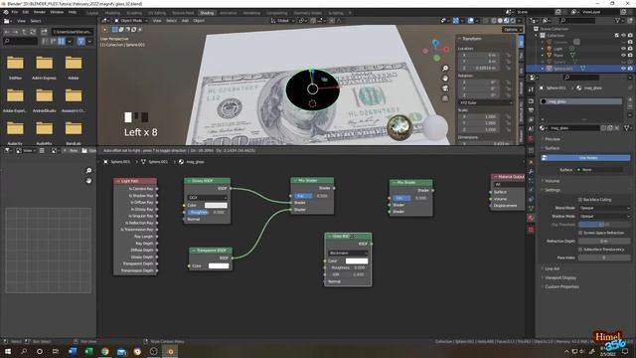Toggle Collection visibility eye icon
The height and width of the screenshot is (358, 636).
point(623,36)
